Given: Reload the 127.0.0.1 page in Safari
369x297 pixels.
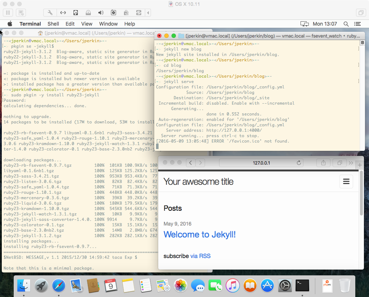Looking at the screenshot, I should [299, 163].
